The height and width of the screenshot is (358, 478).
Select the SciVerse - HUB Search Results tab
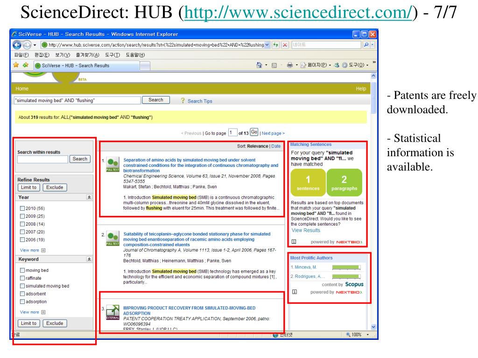coord(86,65)
